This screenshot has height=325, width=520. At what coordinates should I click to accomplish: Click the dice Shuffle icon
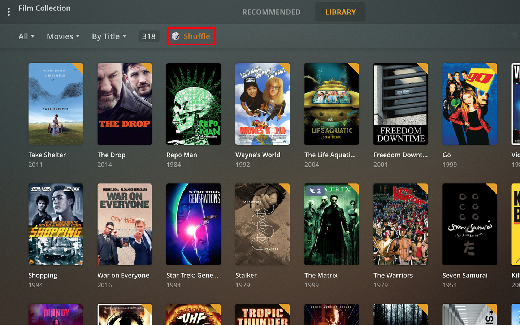[175, 36]
